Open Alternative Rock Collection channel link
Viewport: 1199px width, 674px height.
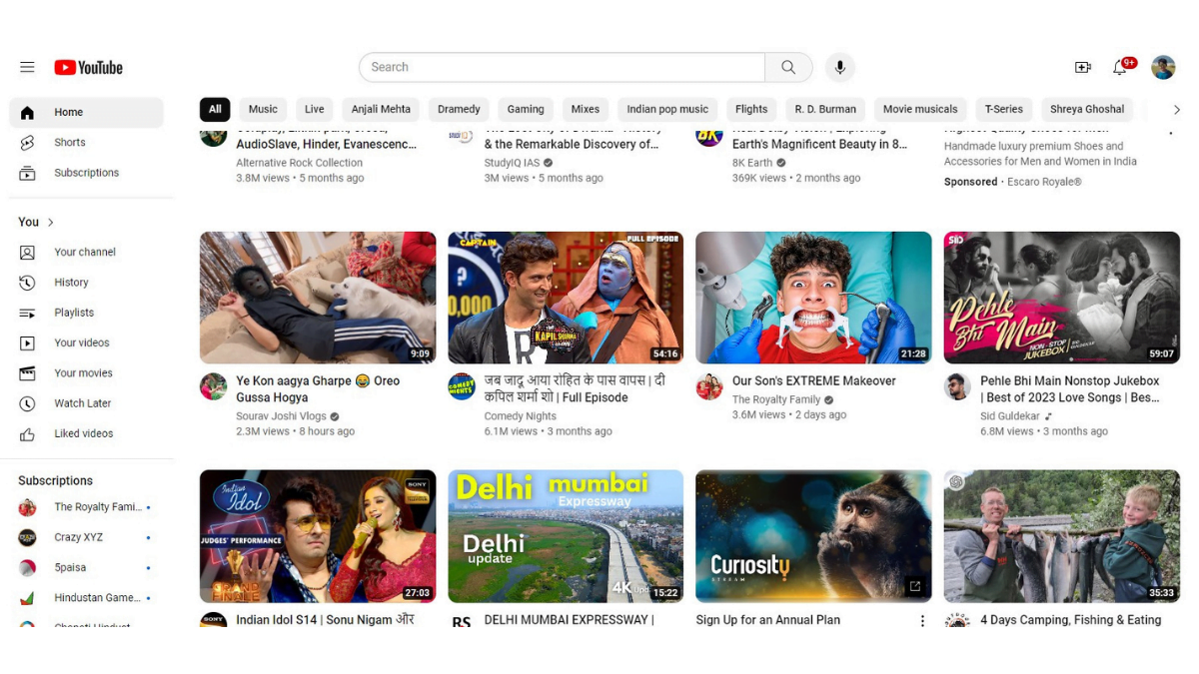299,163
